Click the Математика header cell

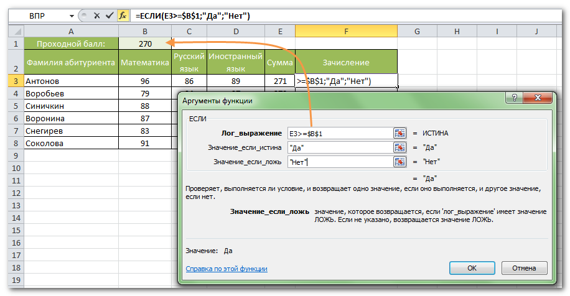[145, 62]
